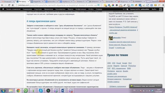Click the Добавить содержимое link
The width and height of the screenshot is (165, 93).
pyautogui.click(x=118, y=86)
